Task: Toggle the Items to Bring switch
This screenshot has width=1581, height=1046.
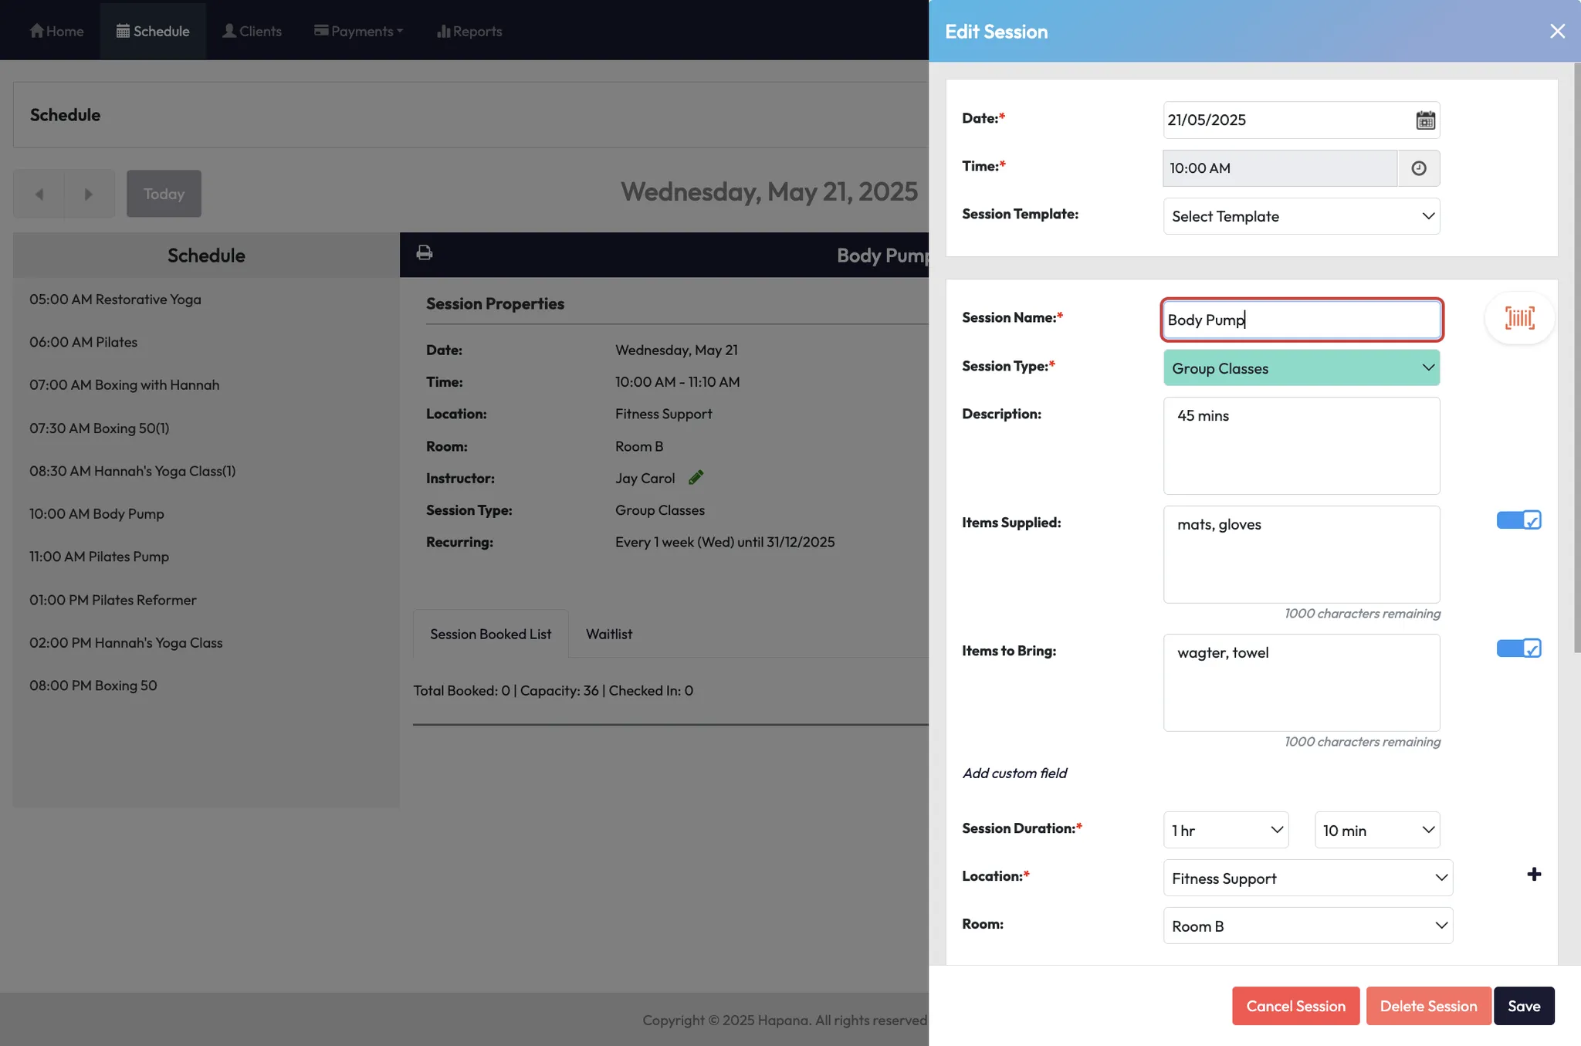Action: (1518, 648)
